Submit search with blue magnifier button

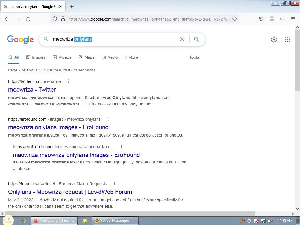196,39
